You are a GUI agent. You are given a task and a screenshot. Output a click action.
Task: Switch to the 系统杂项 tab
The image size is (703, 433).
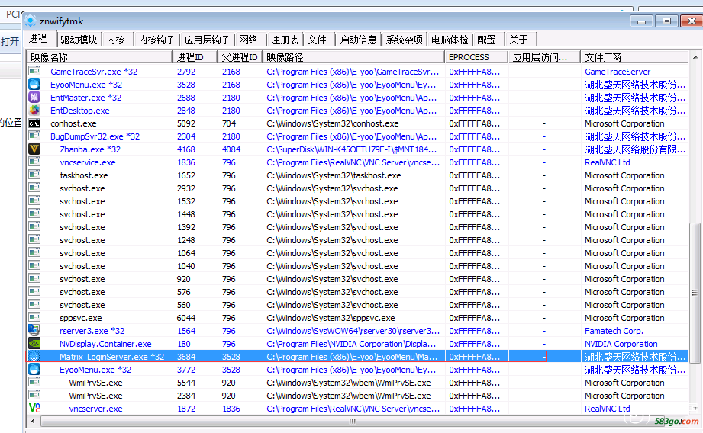tap(404, 40)
